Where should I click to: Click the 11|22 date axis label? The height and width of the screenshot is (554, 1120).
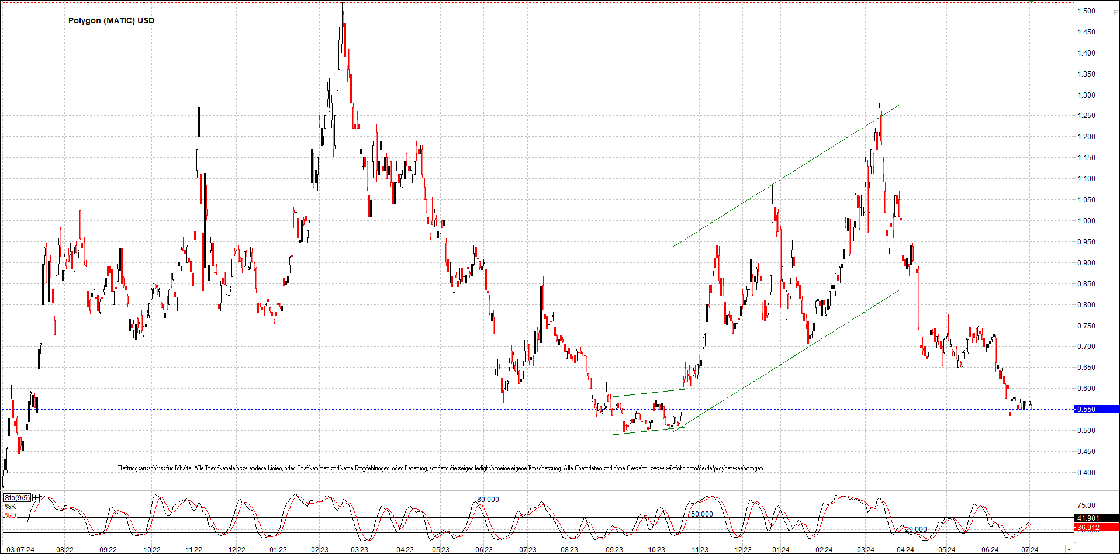pos(194,550)
